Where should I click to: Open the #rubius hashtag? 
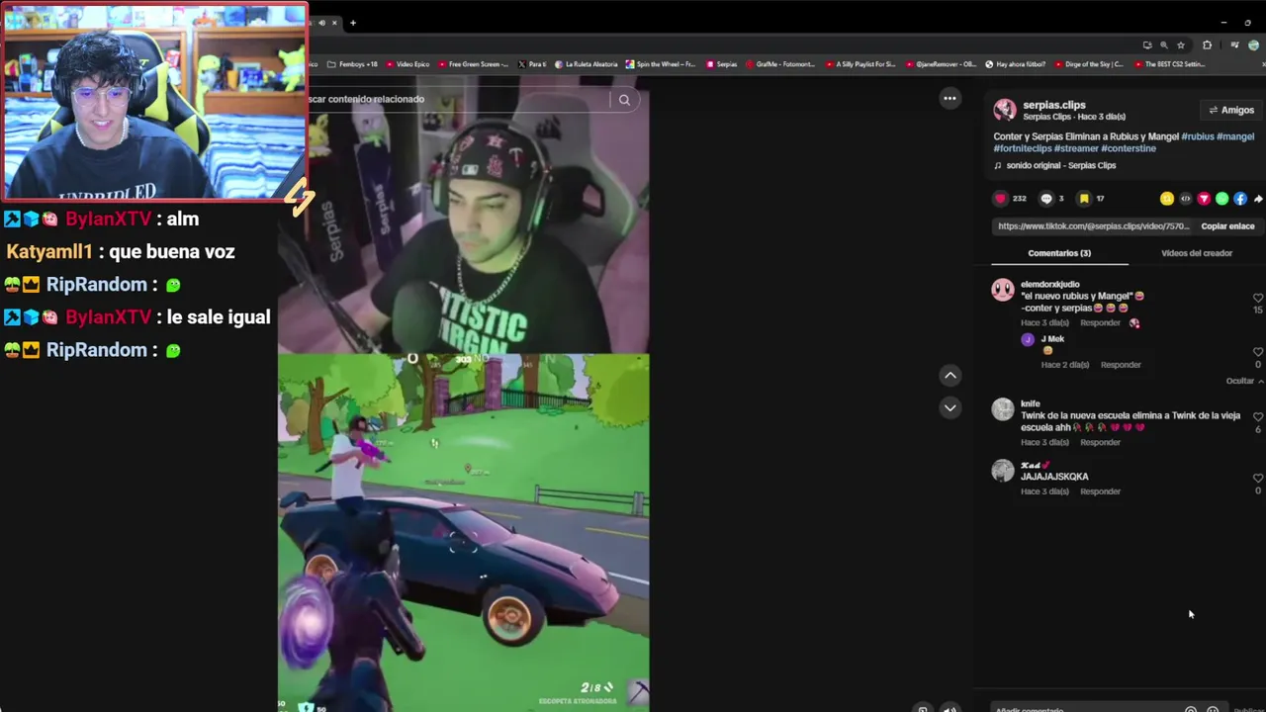pos(1197,136)
